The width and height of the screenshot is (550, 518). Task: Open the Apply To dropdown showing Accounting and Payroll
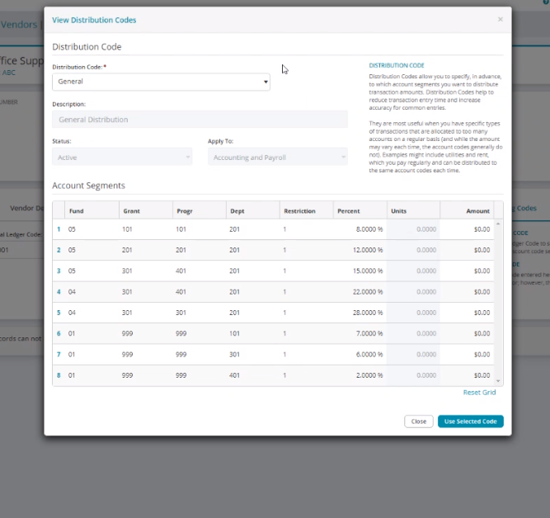278,158
